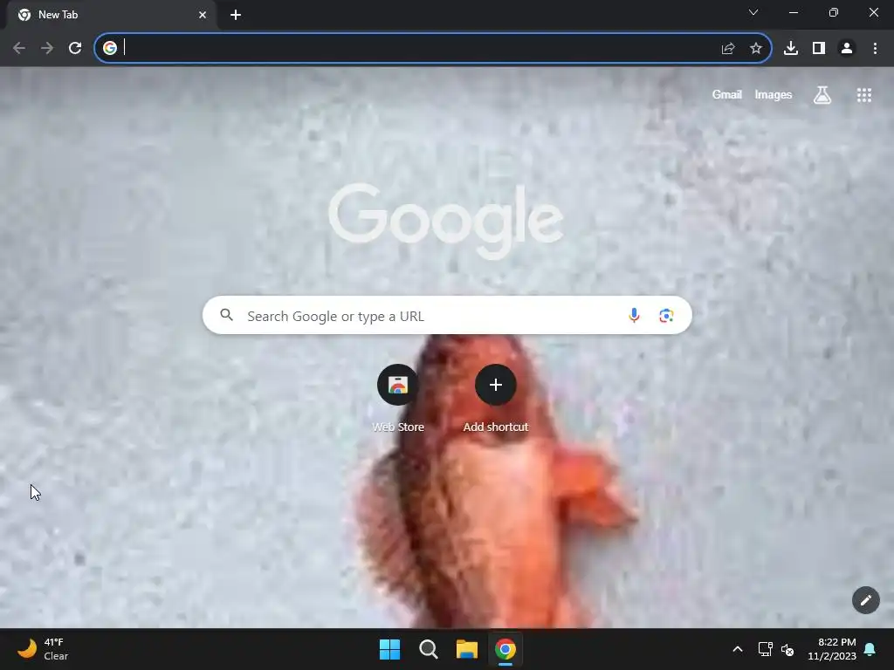This screenshot has height=670, width=894.
Task: Click the Add shortcut button
Action: (x=496, y=398)
